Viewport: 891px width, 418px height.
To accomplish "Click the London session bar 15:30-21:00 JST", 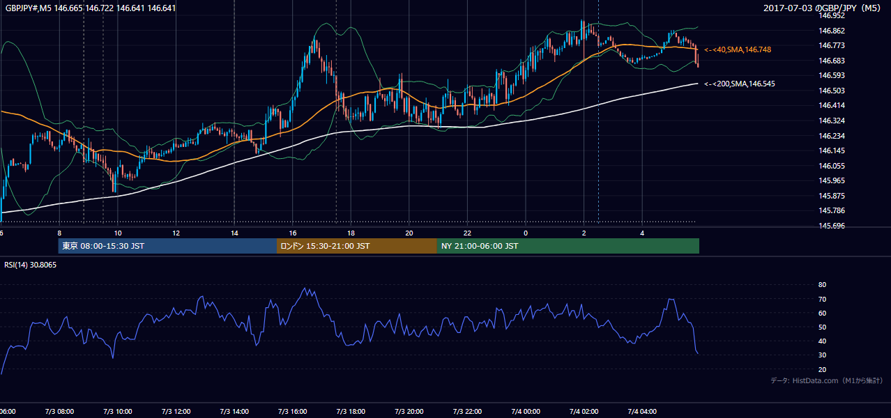I will [357, 246].
